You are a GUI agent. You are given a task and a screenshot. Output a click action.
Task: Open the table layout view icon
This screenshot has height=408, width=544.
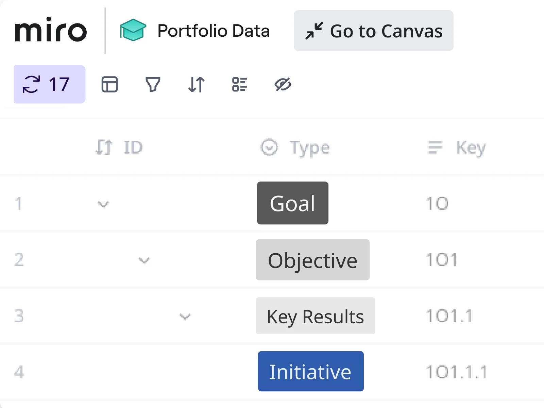point(109,84)
